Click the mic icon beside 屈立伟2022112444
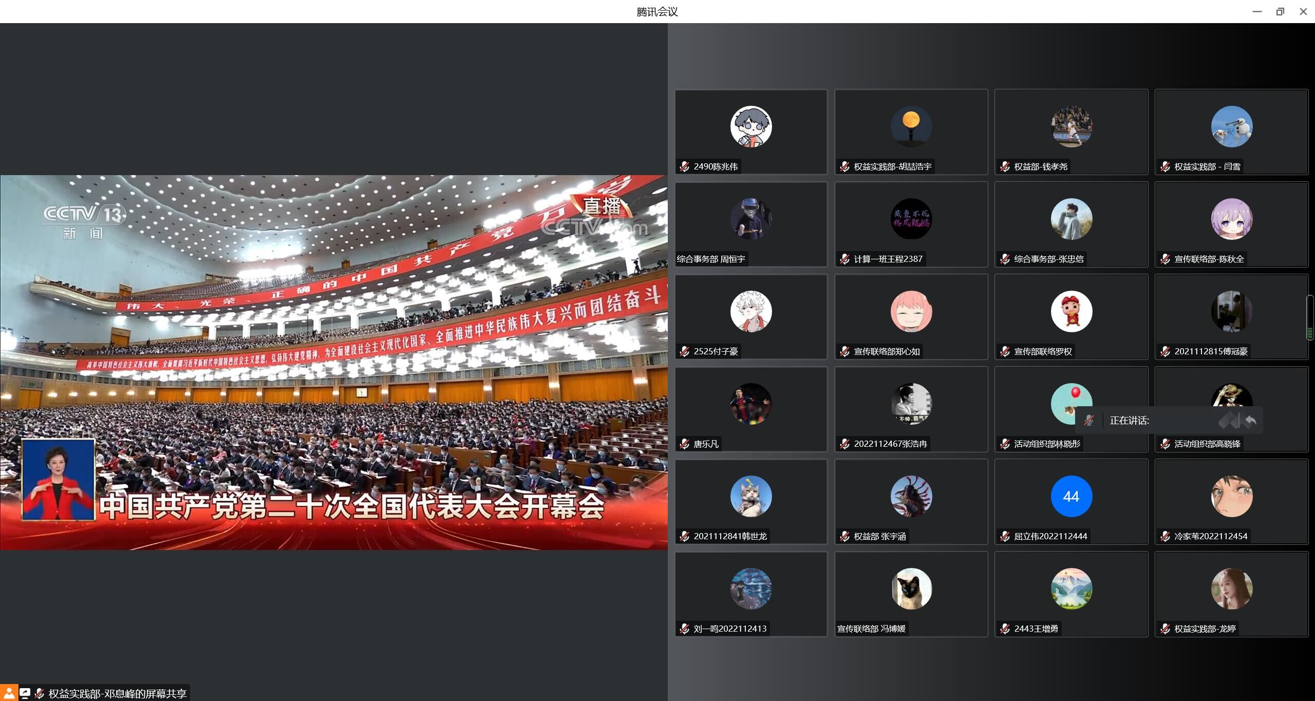Image resolution: width=1315 pixels, height=701 pixels. click(1005, 536)
